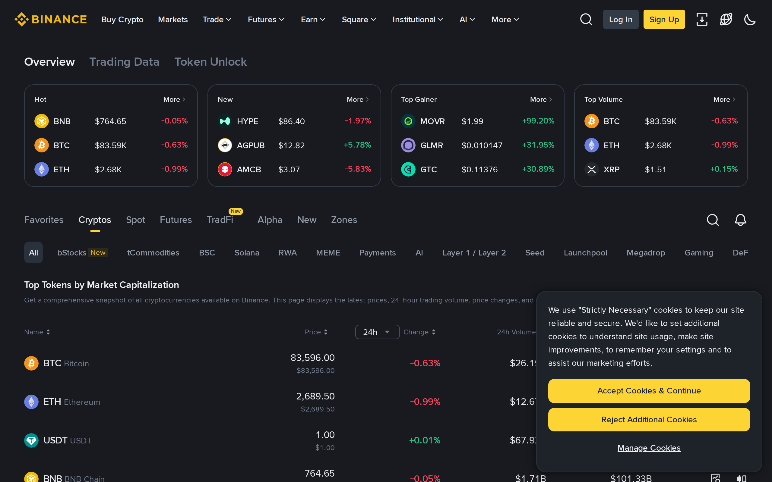772x482 pixels.
Task: Click Reject Additional Cookies
Action: pyautogui.click(x=649, y=420)
